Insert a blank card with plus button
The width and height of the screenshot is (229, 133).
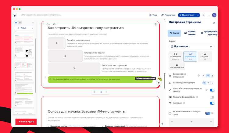[95, 92]
